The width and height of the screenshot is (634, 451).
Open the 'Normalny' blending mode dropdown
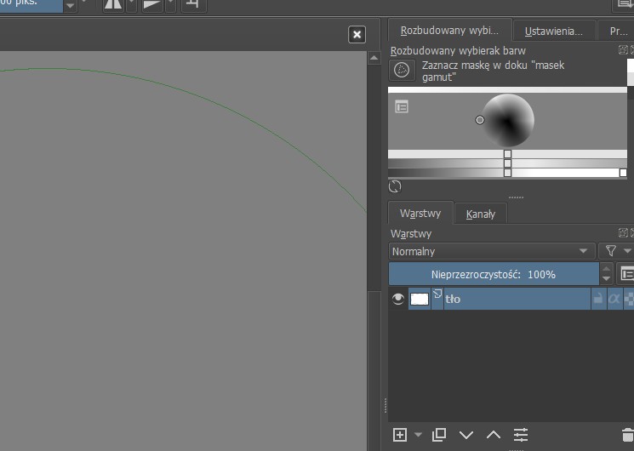pyautogui.click(x=492, y=251)
